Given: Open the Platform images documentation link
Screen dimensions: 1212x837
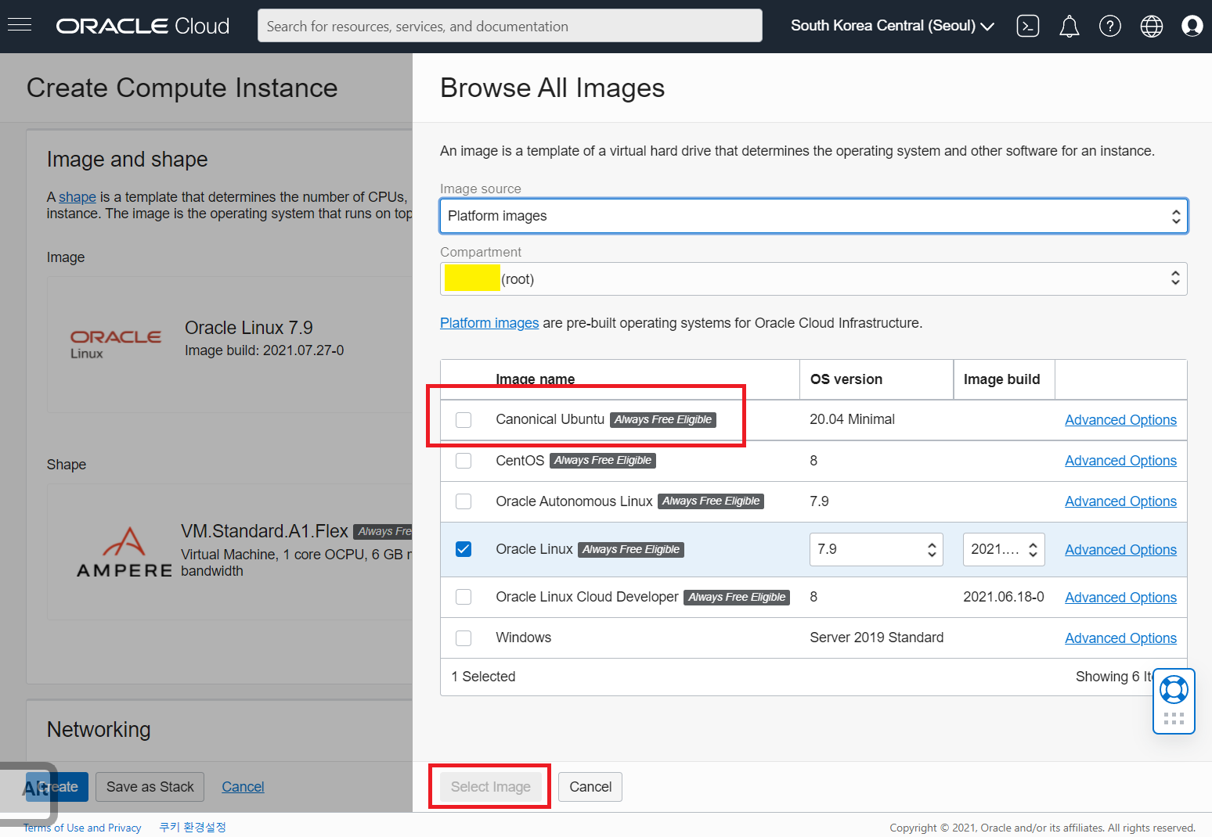Looking at the screenshot, I should point(489,323).
